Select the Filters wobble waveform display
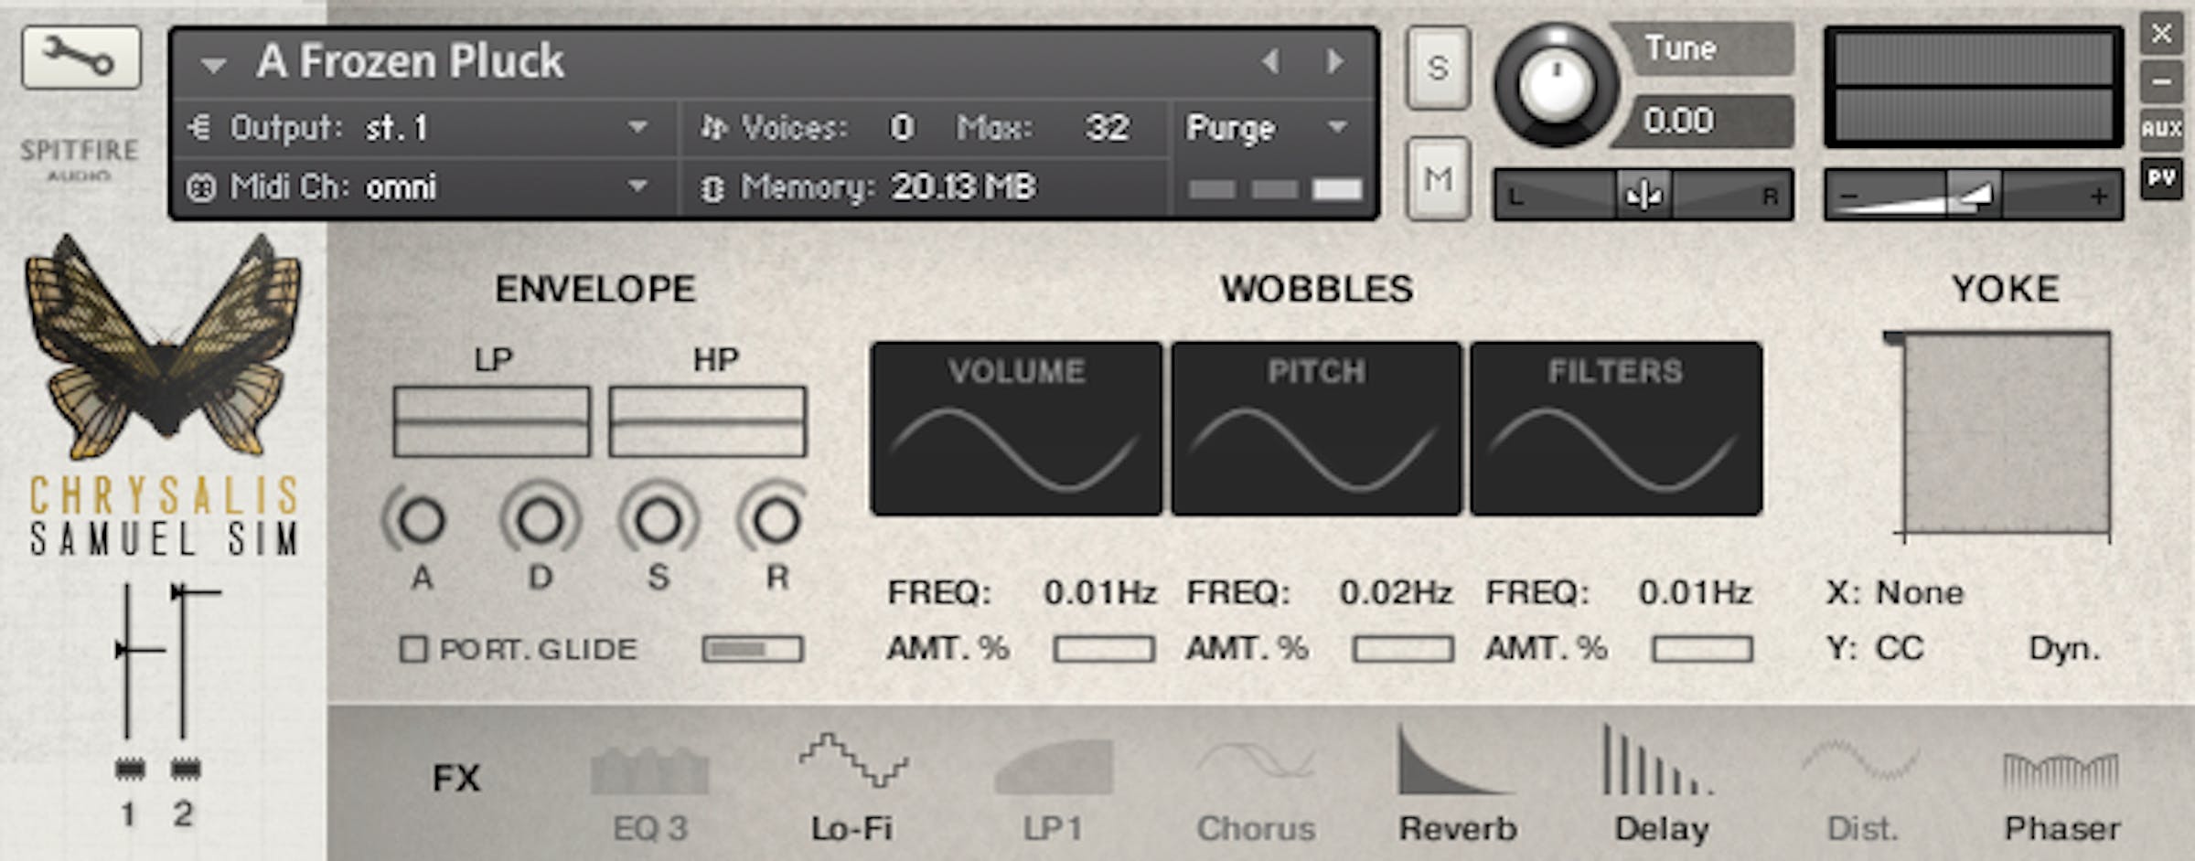Viewport: 2195px width, 861px height. pos(1616,429)
